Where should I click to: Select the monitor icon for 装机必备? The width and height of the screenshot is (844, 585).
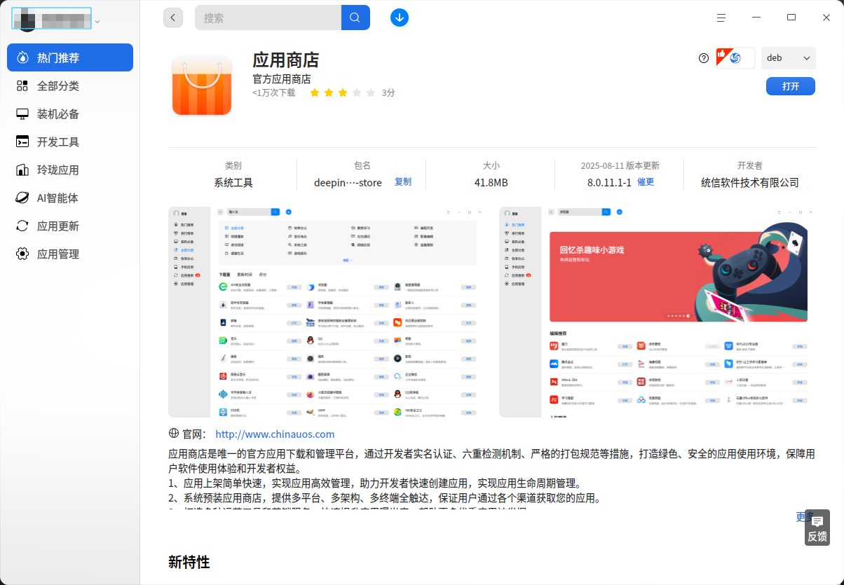coord(22,113)
